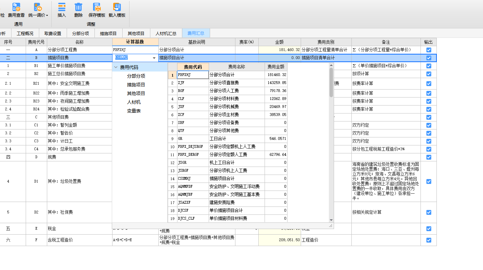The image size is (483, 270).
Task: Select the JXF 分部分项机械费 row
Action: click(x=228, y=107)
